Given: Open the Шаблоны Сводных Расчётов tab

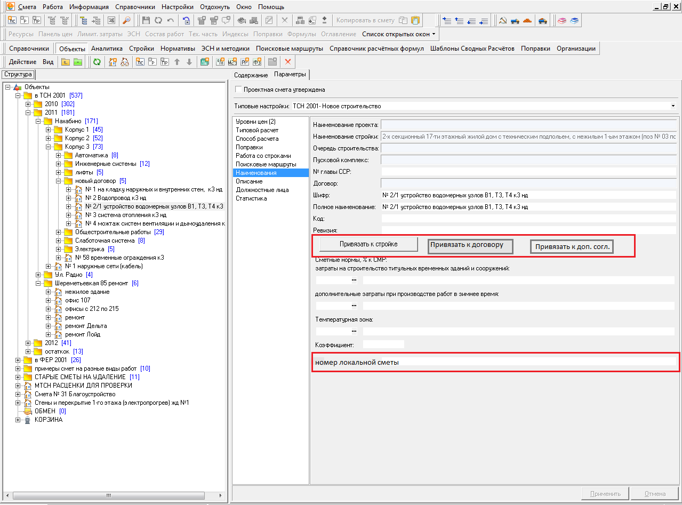Looking at the screenshot, I should [x=472, y=49].
